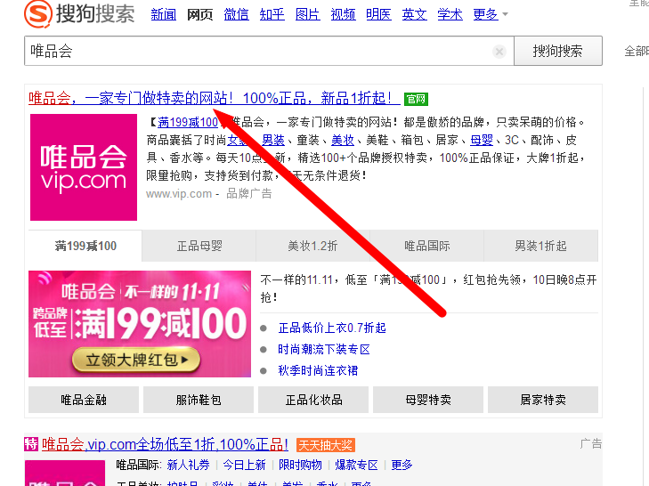Open the 男装 link in description

point(273,141)
